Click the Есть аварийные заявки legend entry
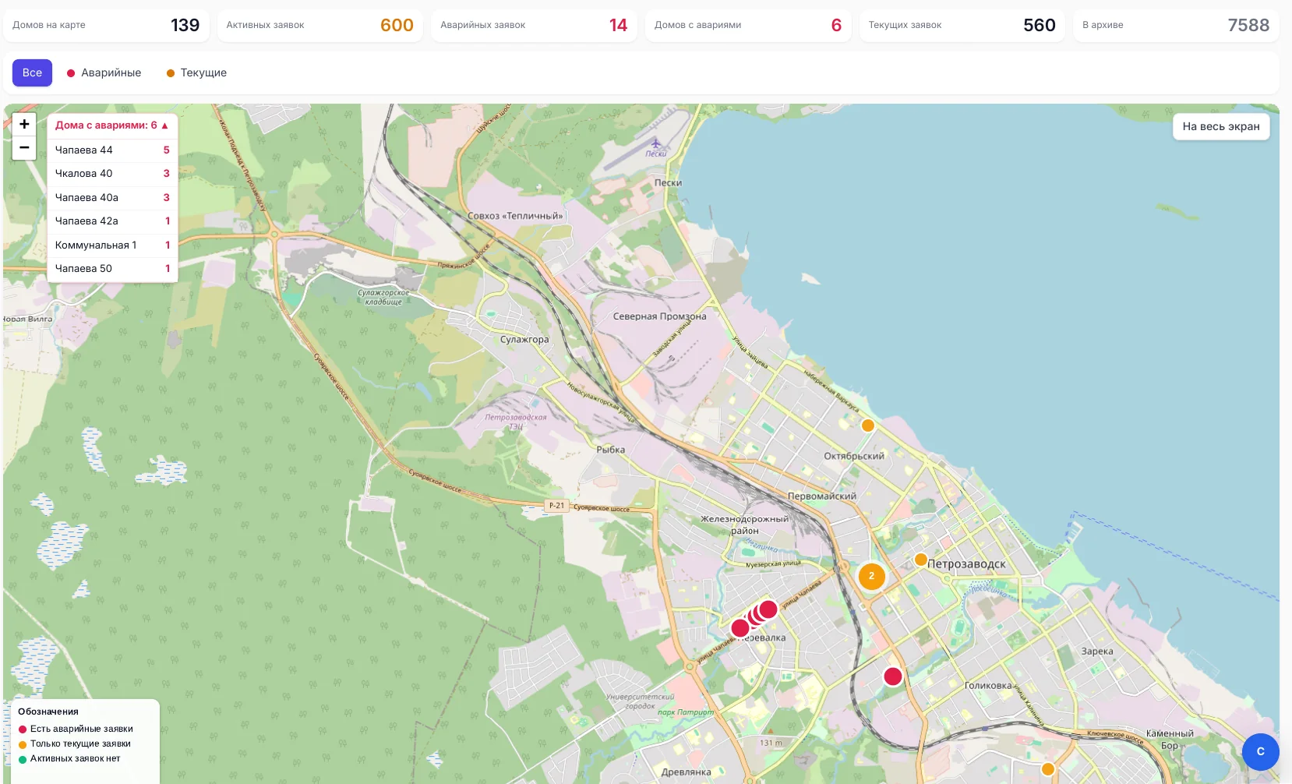1292x784 pixels. click(x=76, y=729)
